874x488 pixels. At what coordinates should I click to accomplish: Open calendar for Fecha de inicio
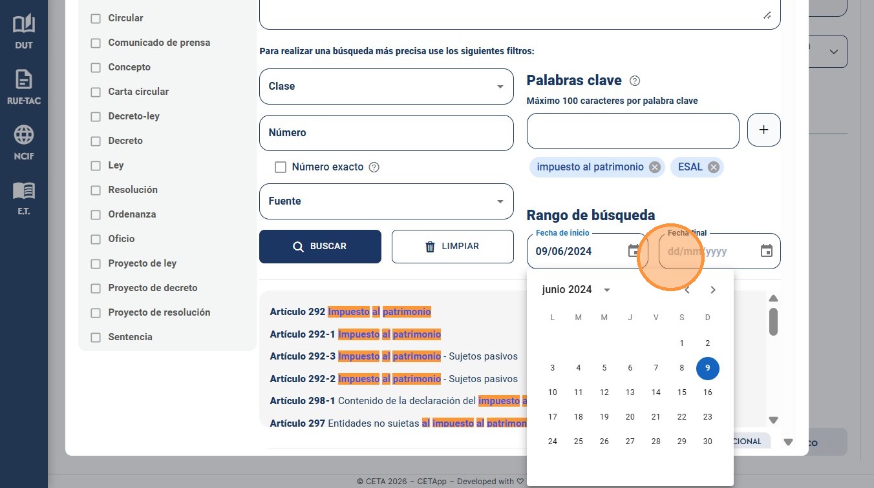634,251
